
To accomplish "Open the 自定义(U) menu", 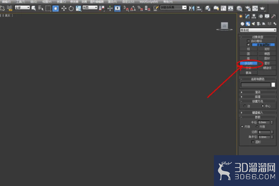I will pos(128,2).
